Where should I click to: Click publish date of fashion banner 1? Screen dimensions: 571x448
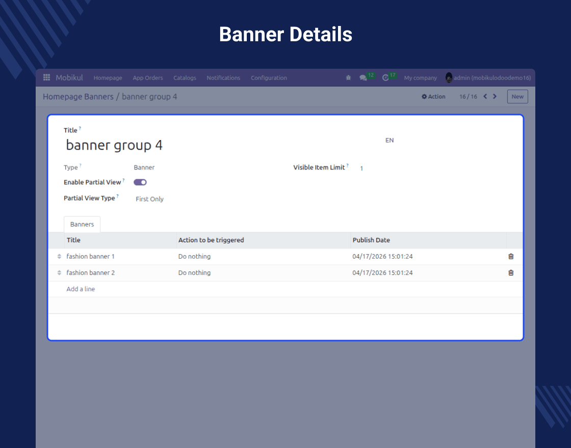[382, 257]
